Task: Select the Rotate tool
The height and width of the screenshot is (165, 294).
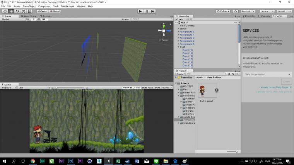Action: [x=17, y=11]
